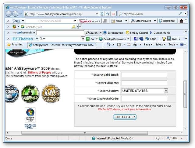Click the browser Back arrow button

tap(9, 14)
